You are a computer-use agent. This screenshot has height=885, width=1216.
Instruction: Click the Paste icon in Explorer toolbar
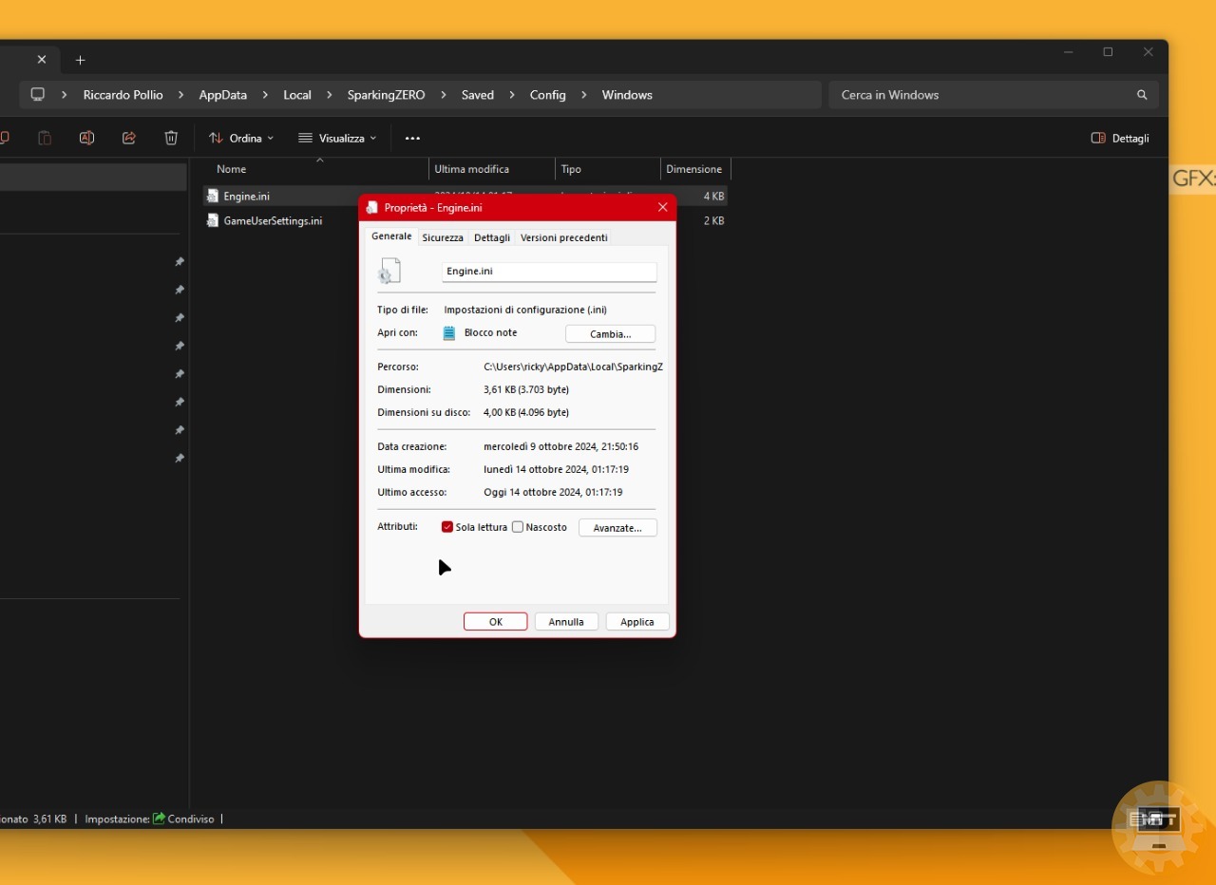[45, 138]
